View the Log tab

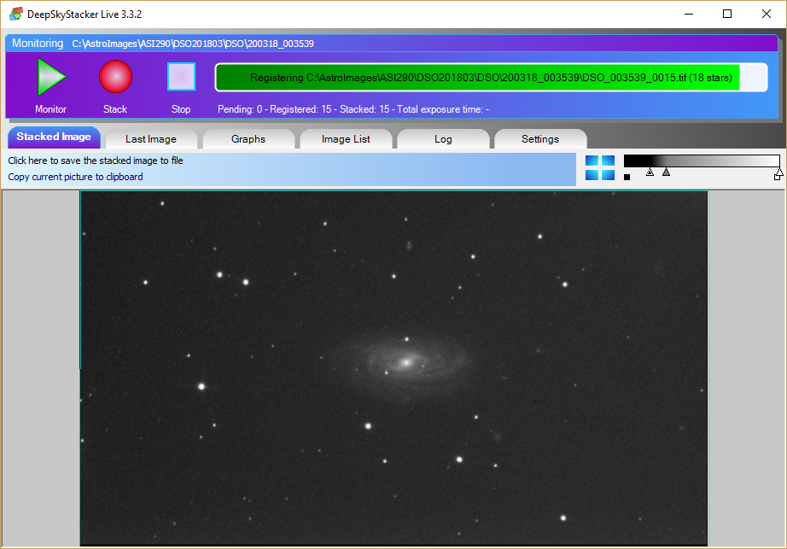(x=443, y=139)
